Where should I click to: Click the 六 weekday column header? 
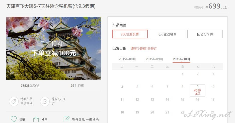tap(213, 66)
